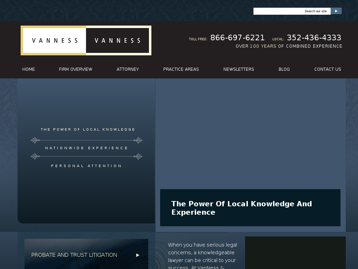
Task: Click the tagline The Power of Local Knowledge
Action: [88, 130]
